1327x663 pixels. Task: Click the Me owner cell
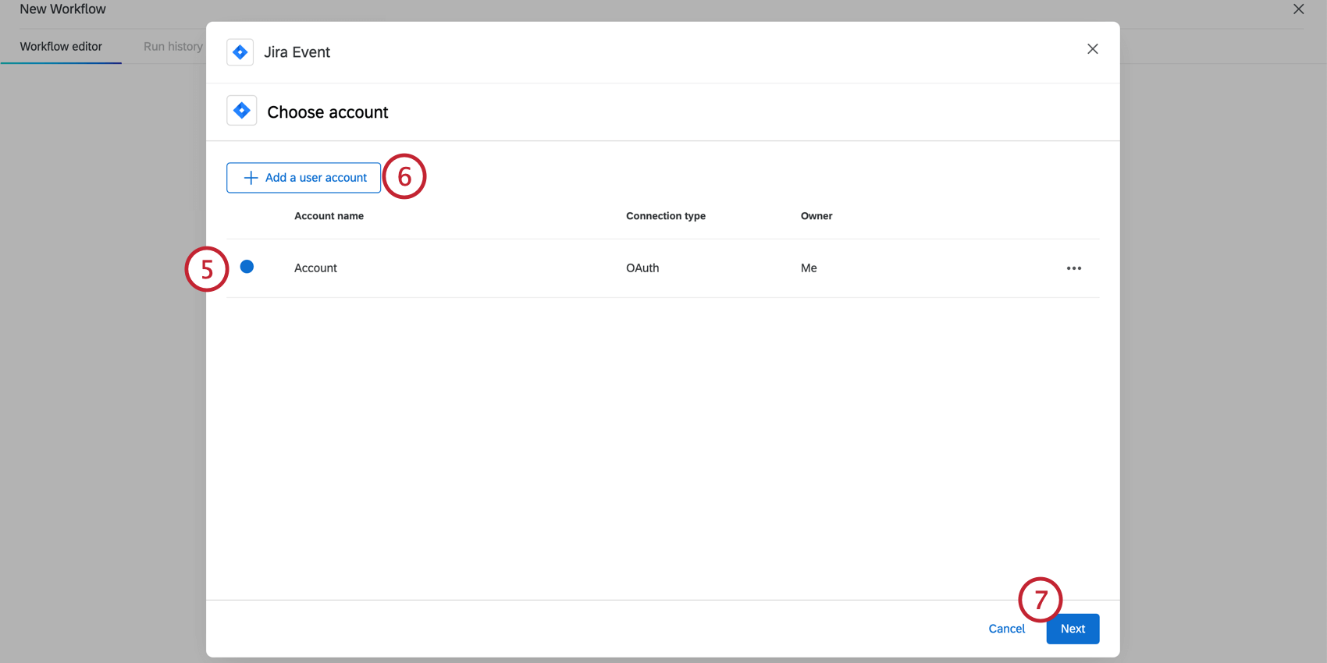(x=809, y=268)
